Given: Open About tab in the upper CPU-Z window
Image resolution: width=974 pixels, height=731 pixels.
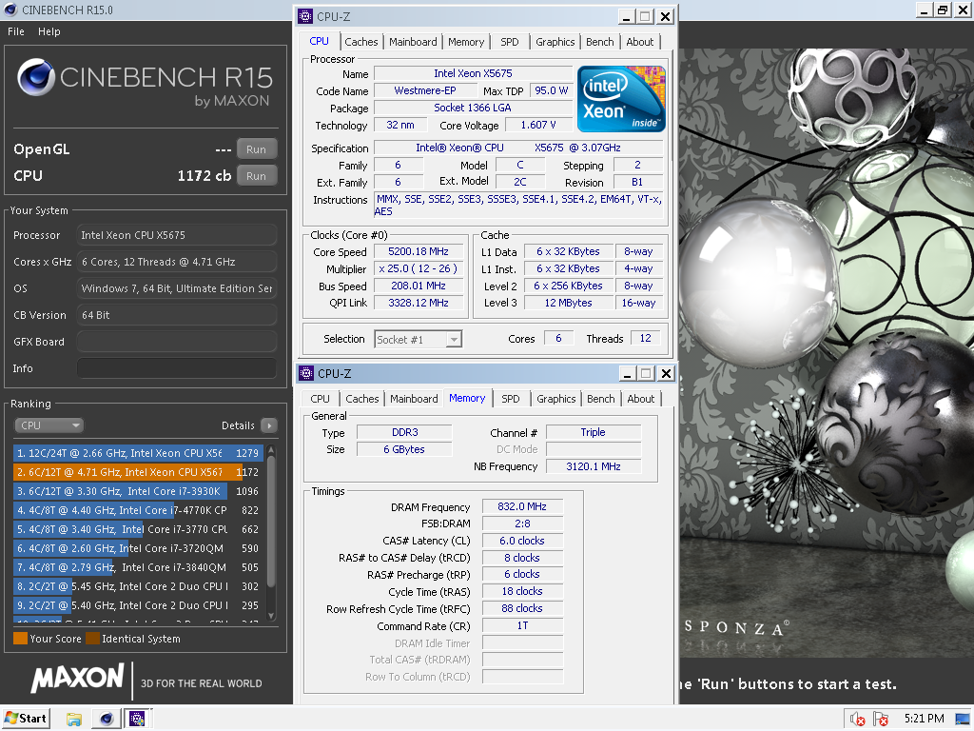Looking at the screenshot, I should (x=640, y=42).
